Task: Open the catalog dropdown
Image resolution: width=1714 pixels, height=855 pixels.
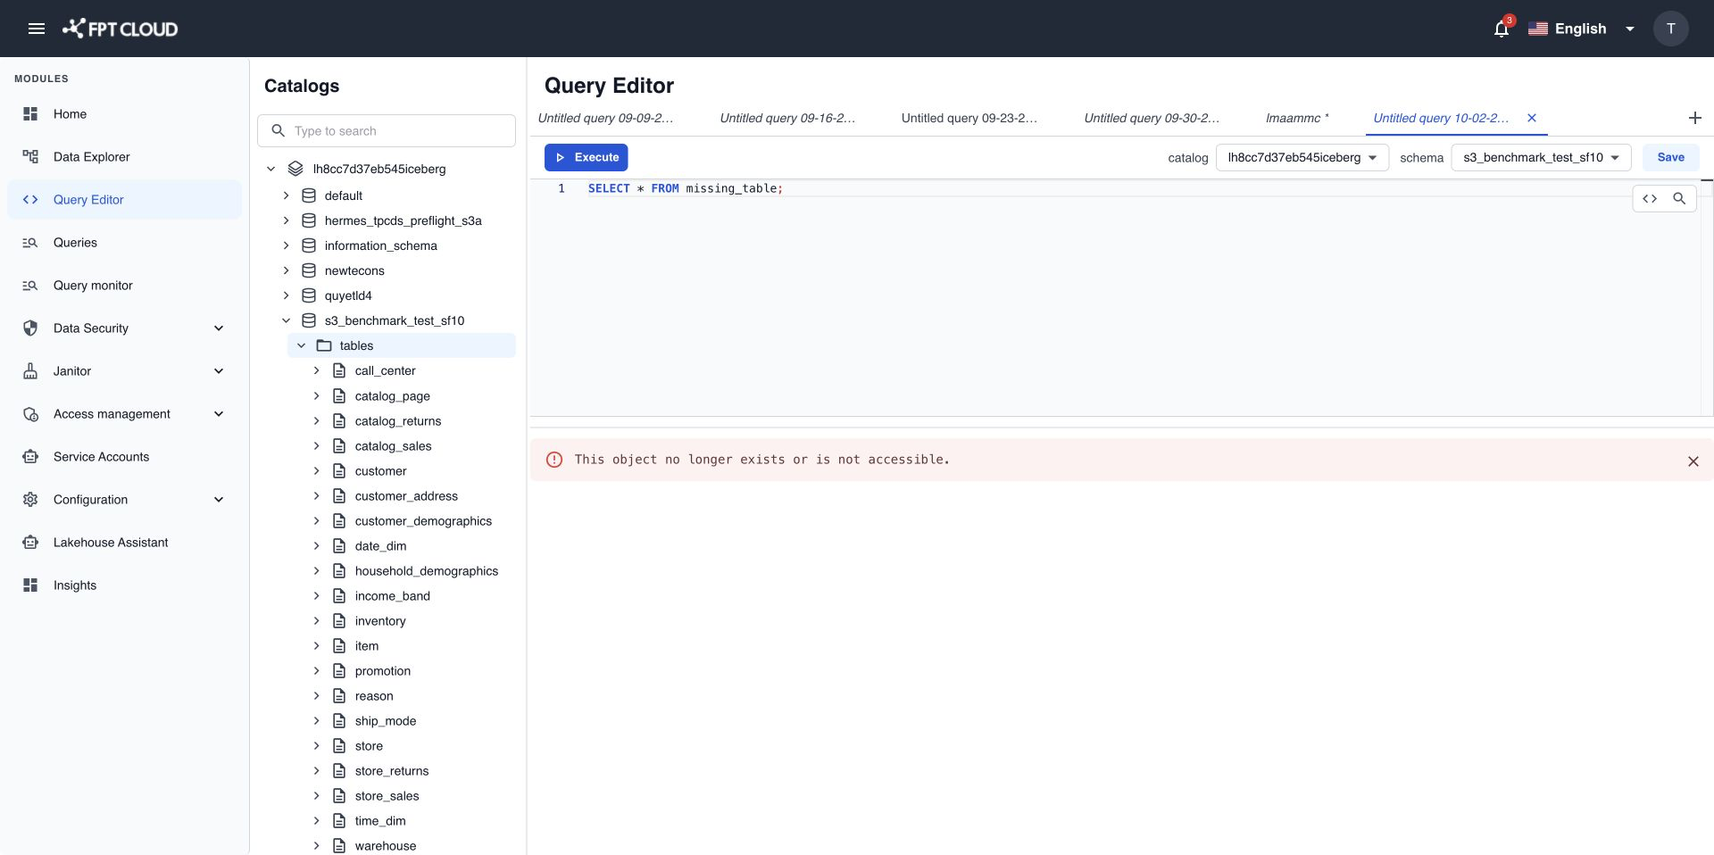Action: 1302,158
